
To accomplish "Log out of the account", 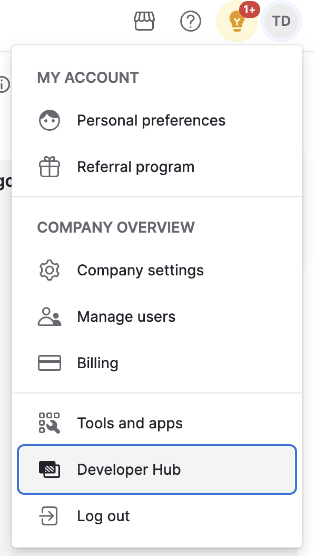I will coord(103,515).
